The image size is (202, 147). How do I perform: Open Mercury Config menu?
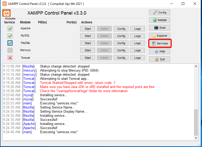(x=121, y=50)
